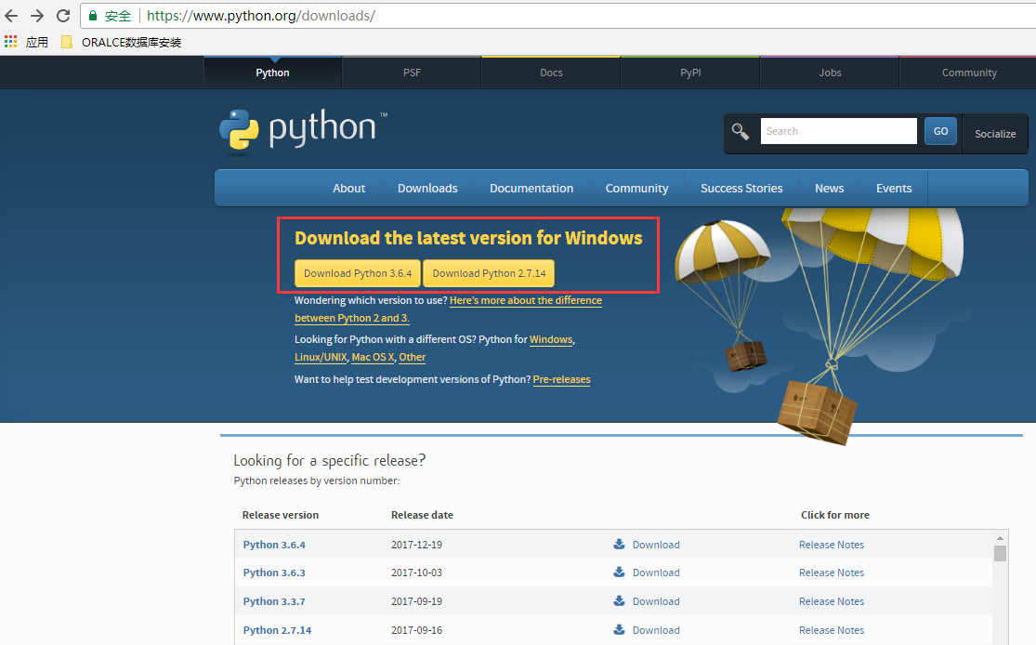This screenshot has width=1036, height=645.
Task: Switch to the PyPI top tab
Action: 690,72
